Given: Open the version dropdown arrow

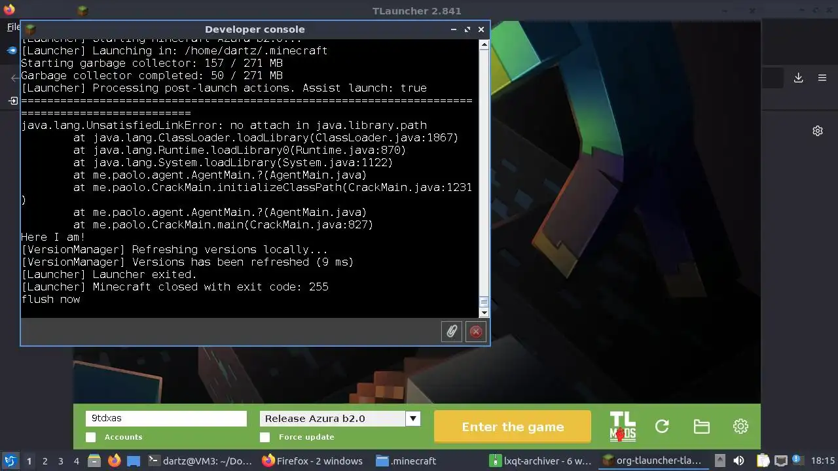Looking at the screenshot, I should 413,419.
